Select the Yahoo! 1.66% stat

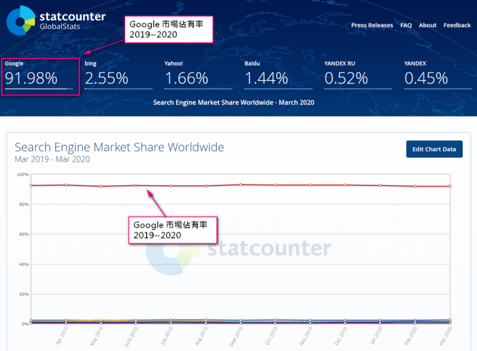tap(198, 75)
